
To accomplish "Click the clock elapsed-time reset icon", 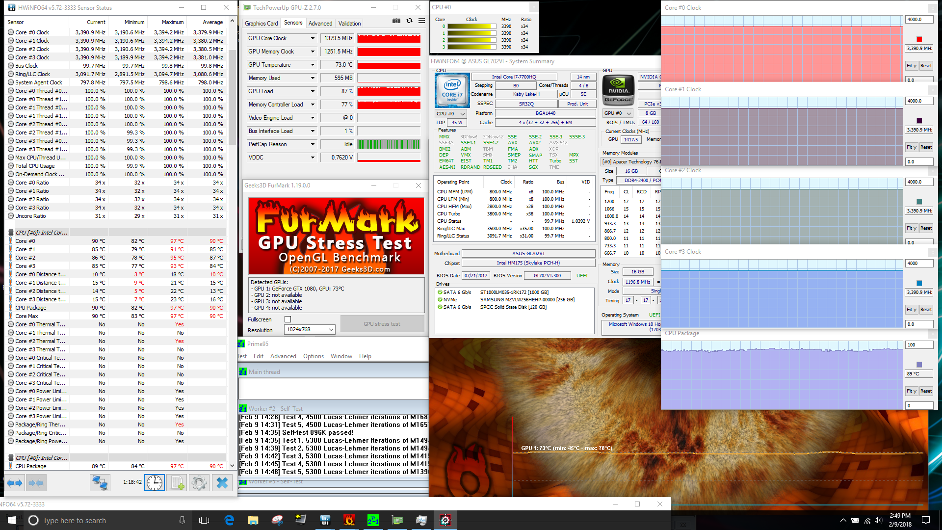I will (x=155, y=483).
